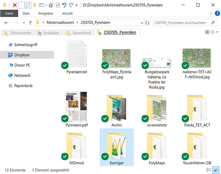Expand the recent locations dropdown arrow
The image size is (221, 174).
24,23
